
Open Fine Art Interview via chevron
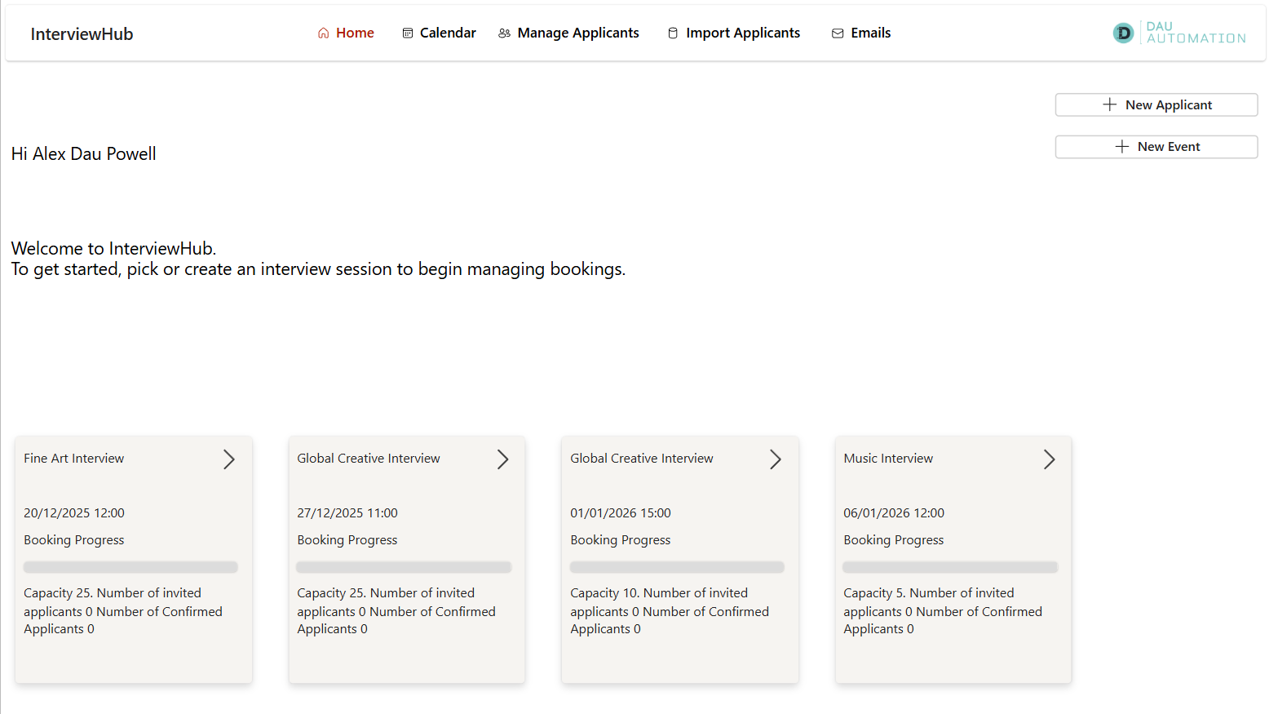pos(229,459)
